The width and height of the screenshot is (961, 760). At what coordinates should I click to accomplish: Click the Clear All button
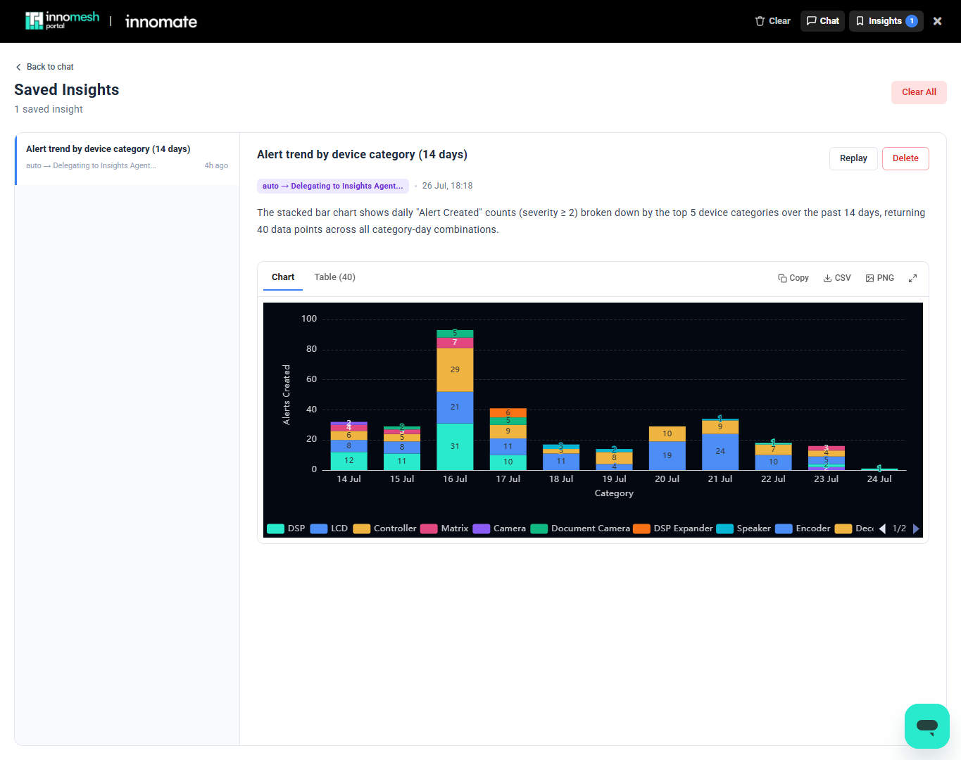click(919, 92)
